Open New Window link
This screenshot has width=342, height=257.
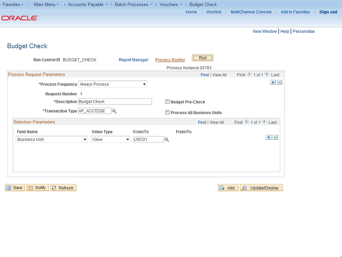[x=265, y=32]
